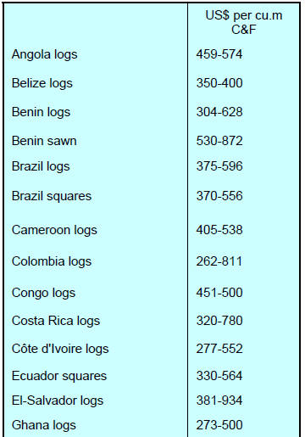Select Ecuador squares price 330-564
The height and width of the screenshot is (437, 305).
[x=219, y=376]
